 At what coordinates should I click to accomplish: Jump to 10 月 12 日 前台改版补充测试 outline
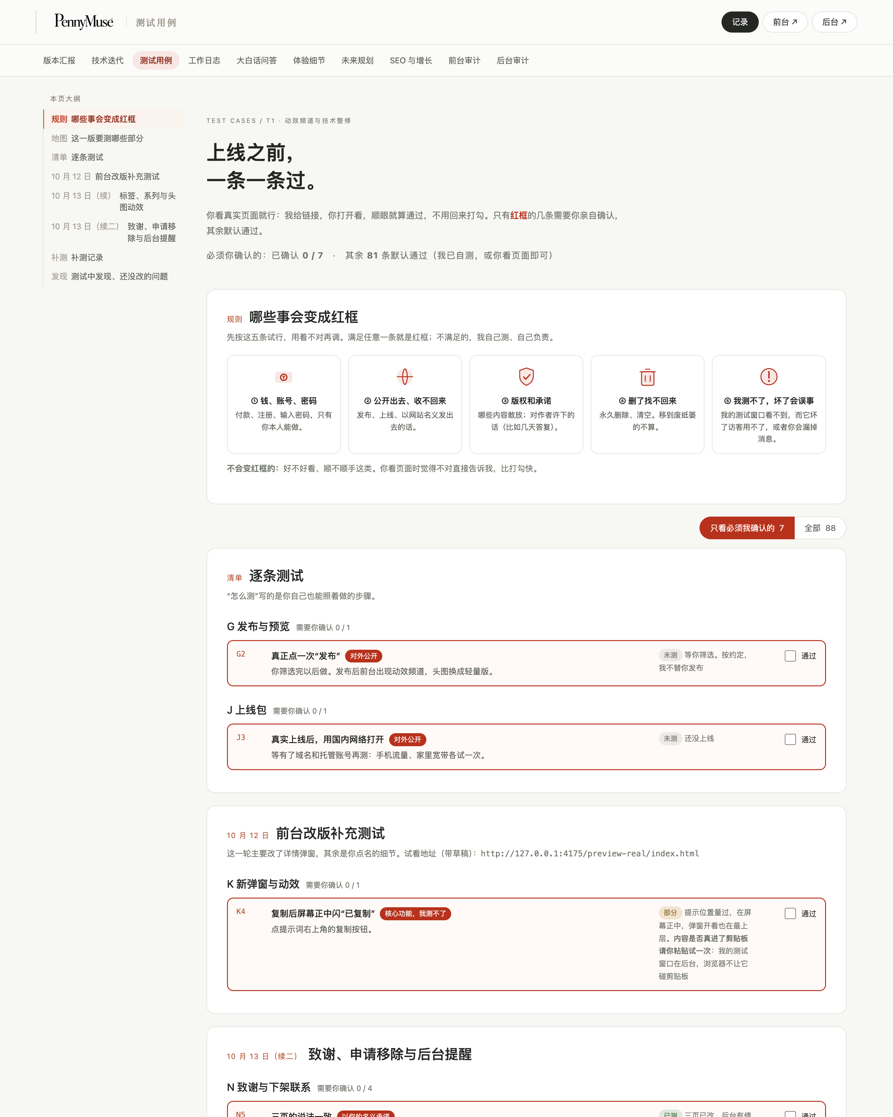(114, 177)
